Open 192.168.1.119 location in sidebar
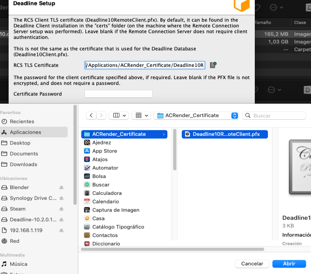Viewport: 311px width, 274px height. [x=26, y=230]
